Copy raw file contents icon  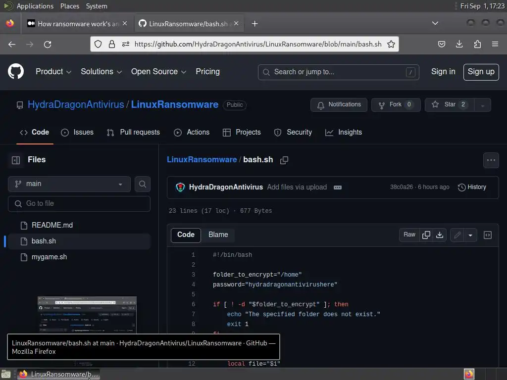426,235
